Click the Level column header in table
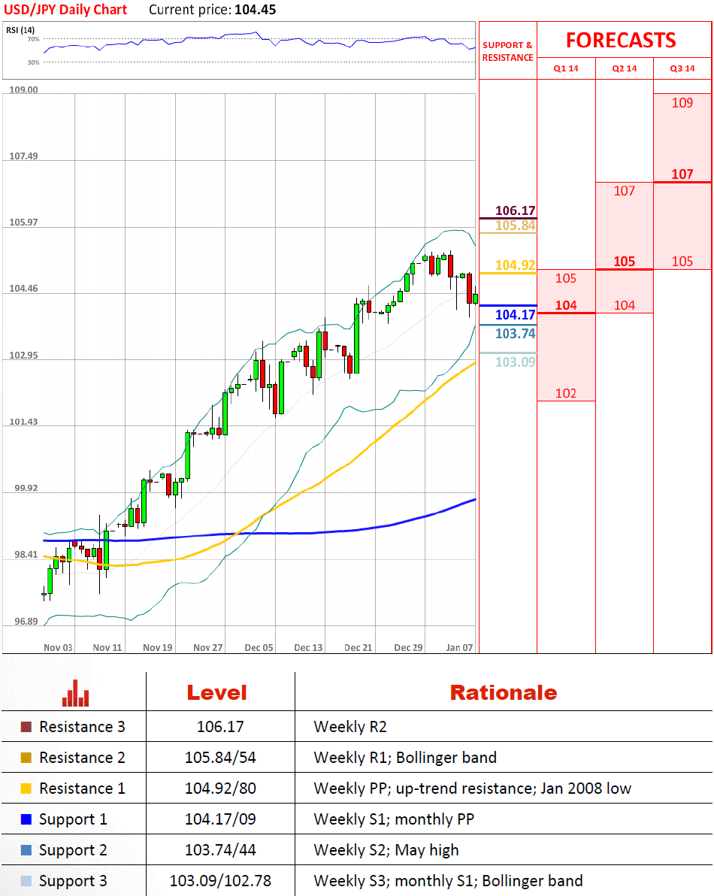The height and width of the screenshot is (896, 714). (216, 692)
